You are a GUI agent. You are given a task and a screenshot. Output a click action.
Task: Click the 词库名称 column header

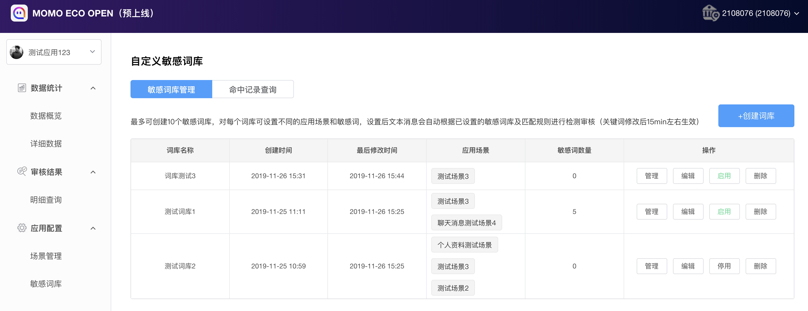coord(180,150)
